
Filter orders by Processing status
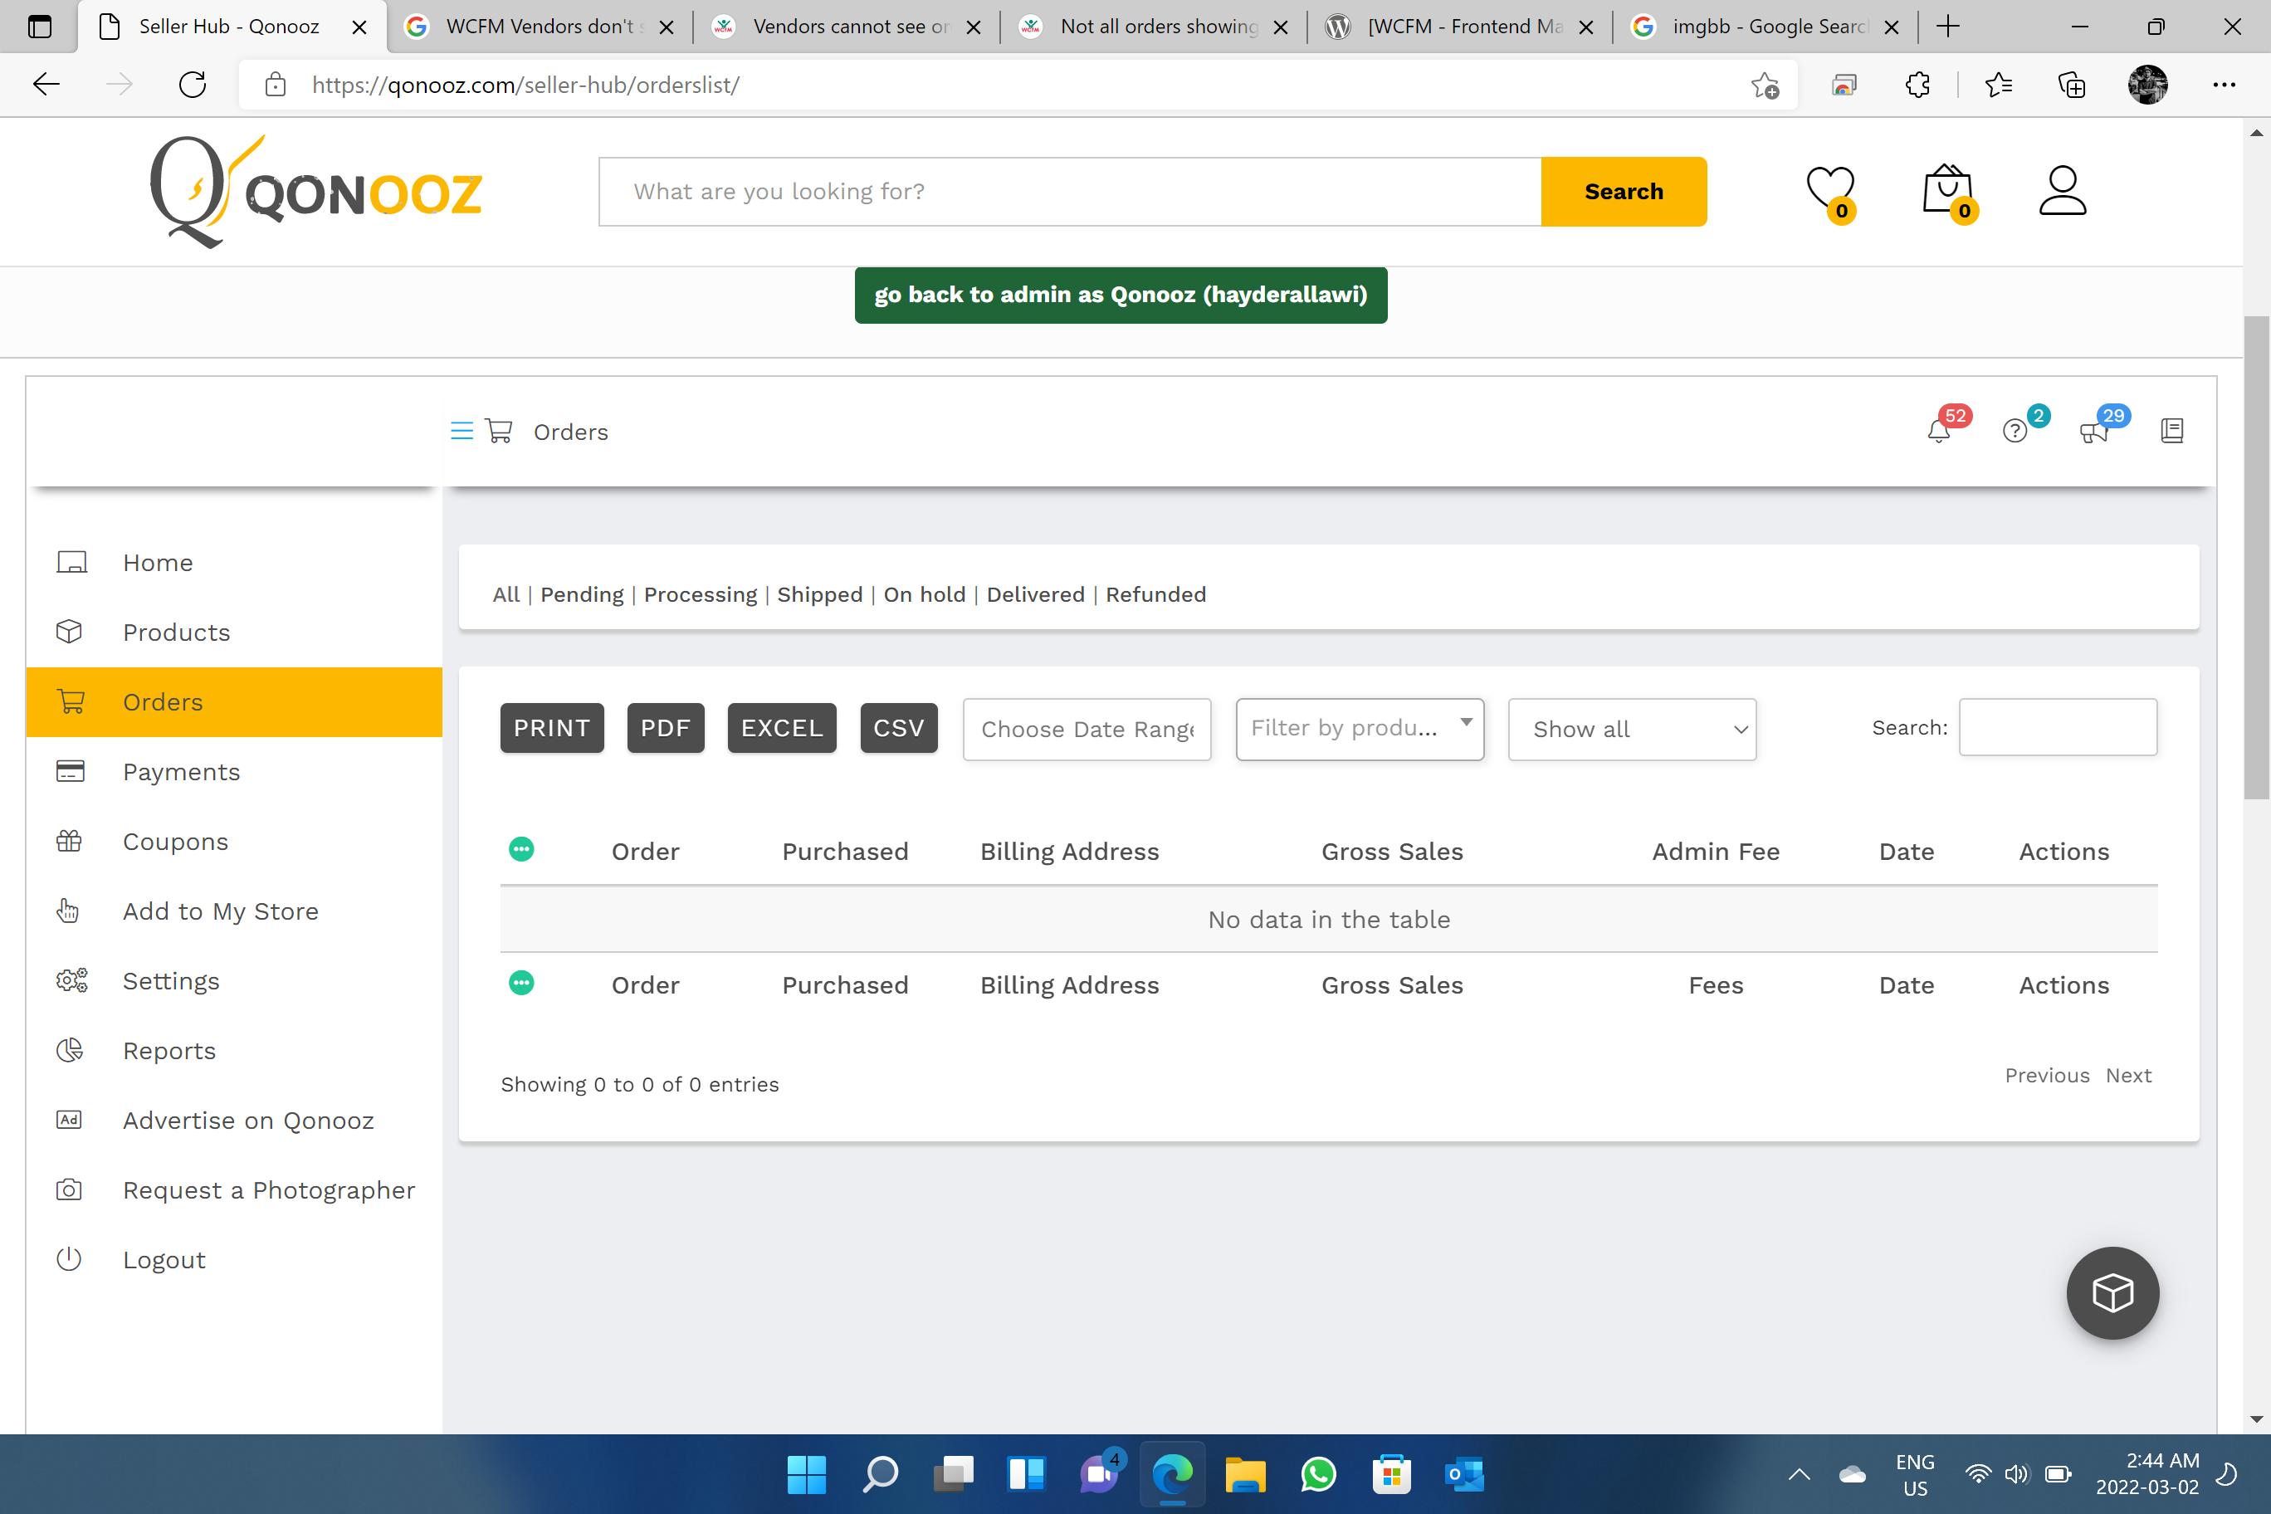tap(700, 593)
